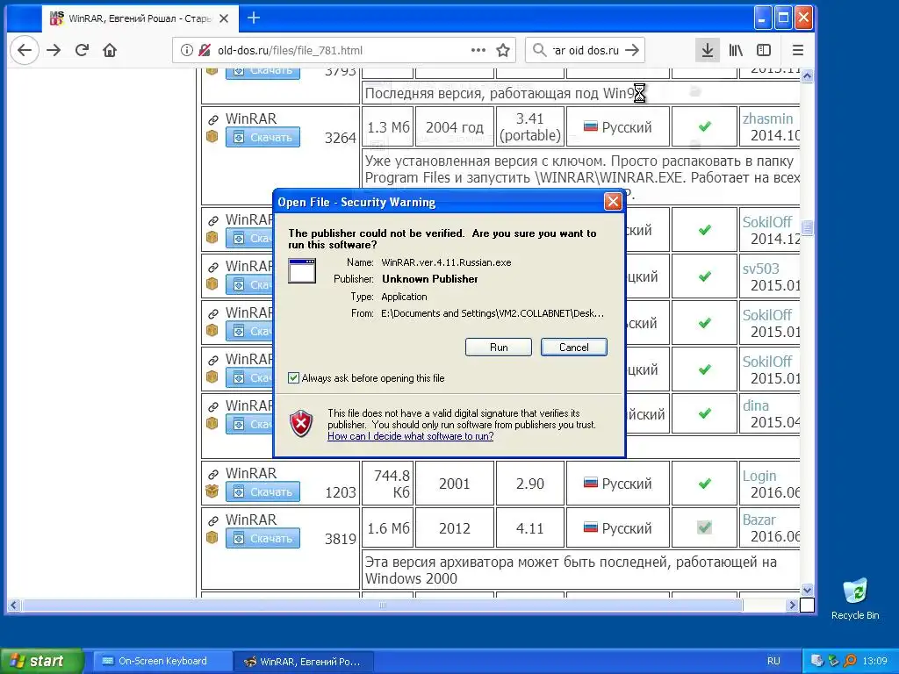
Task: Click version cell 2.90
Action: click(529, 484)
